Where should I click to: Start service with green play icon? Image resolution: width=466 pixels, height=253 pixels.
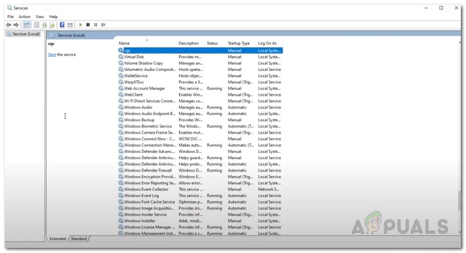point(80,25)
